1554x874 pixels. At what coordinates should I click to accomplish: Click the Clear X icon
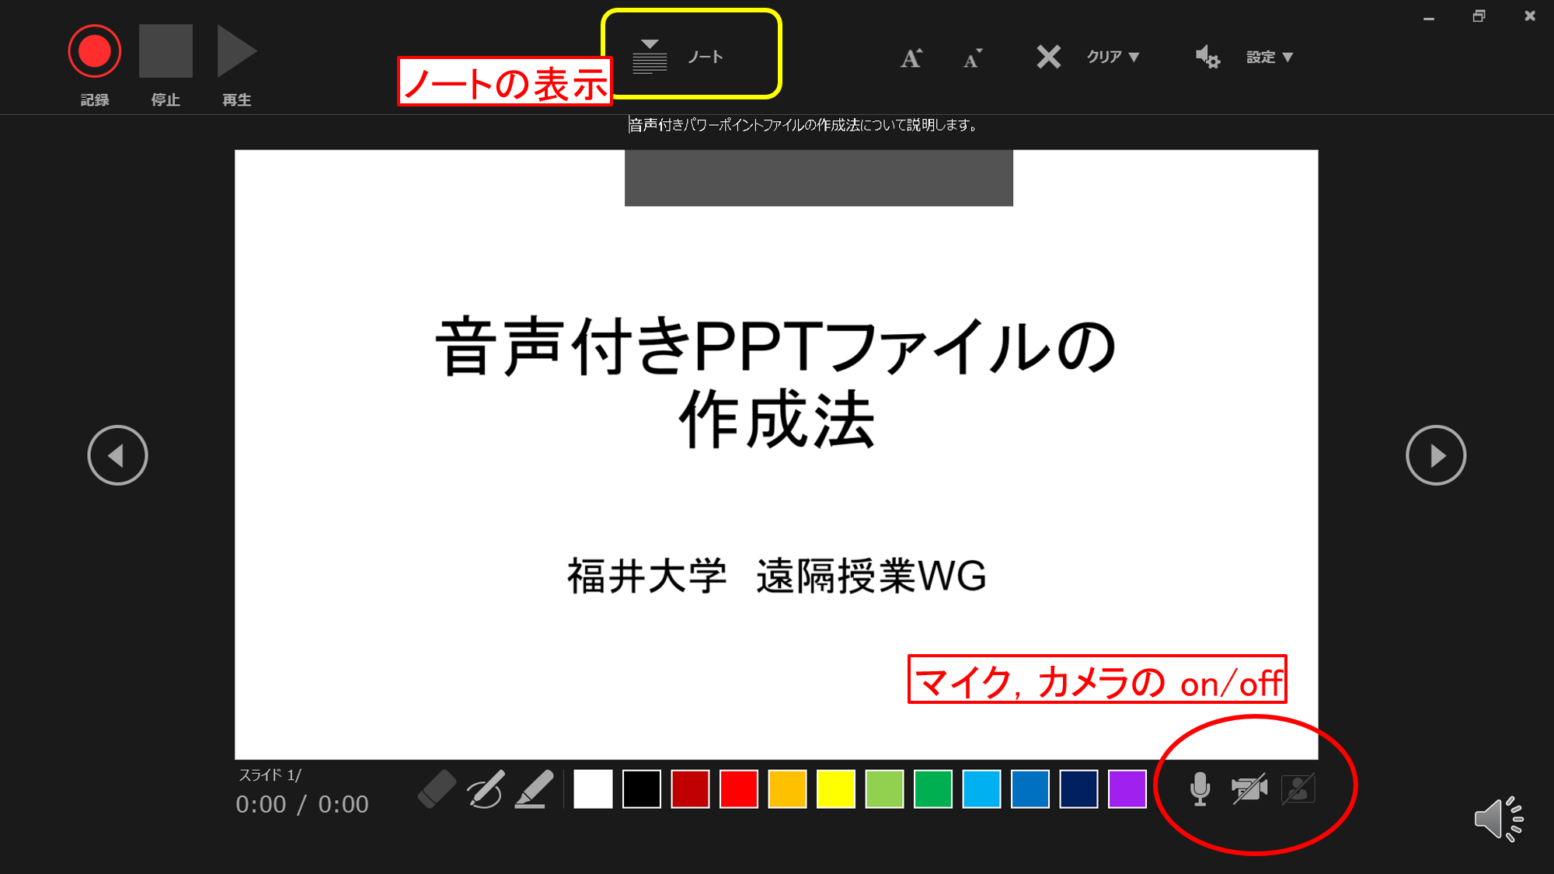coord(1048,57)
